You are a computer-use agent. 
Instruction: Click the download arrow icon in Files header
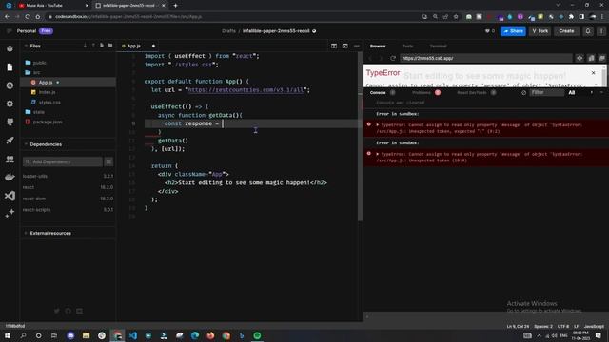point(85,46)
